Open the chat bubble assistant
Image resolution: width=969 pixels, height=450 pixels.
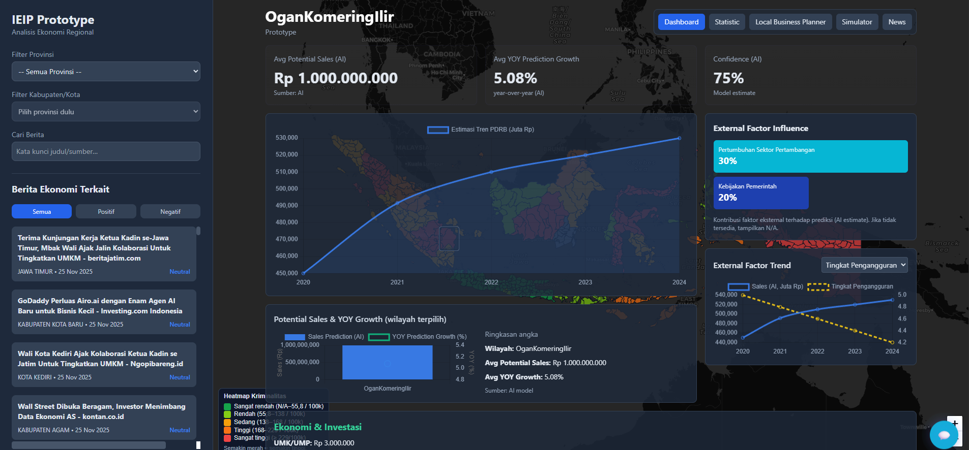[x=944, y=435]
